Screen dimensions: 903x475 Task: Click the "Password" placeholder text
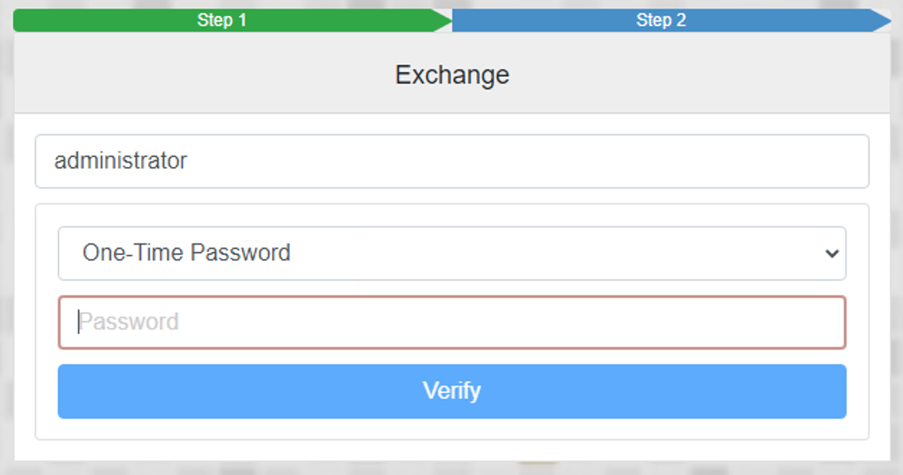pos(129,322)
